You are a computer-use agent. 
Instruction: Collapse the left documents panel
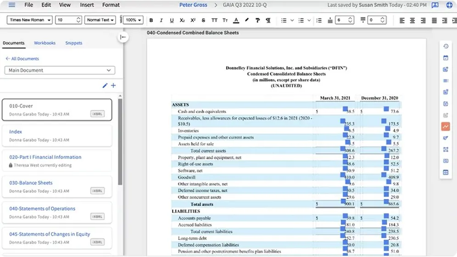(123, 37)
